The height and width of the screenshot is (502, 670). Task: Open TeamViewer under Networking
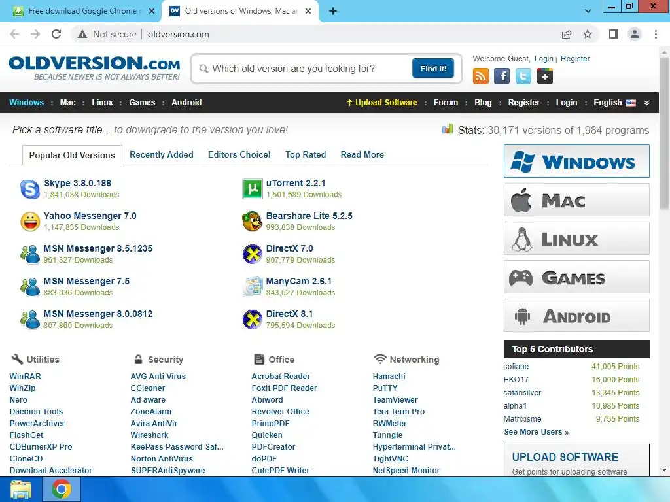pos(395,400)
